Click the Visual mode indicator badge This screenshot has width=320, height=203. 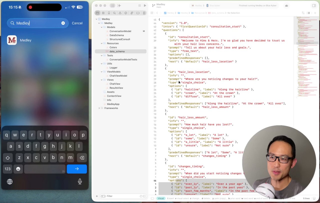click(161, 199)
